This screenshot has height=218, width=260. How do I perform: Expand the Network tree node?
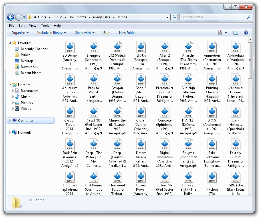(10, 133)
